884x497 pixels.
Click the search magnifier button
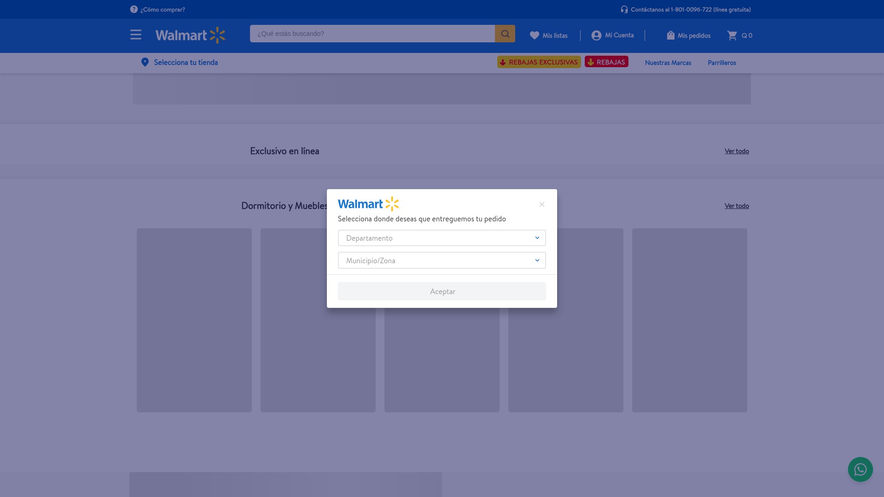[505, 34]
